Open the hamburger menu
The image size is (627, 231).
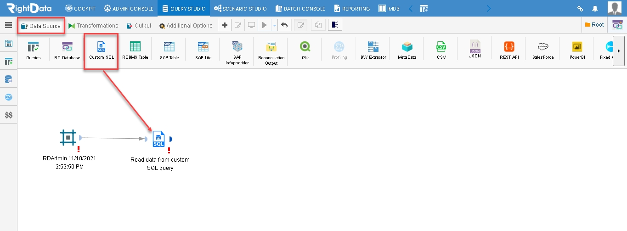coord(8,25)
